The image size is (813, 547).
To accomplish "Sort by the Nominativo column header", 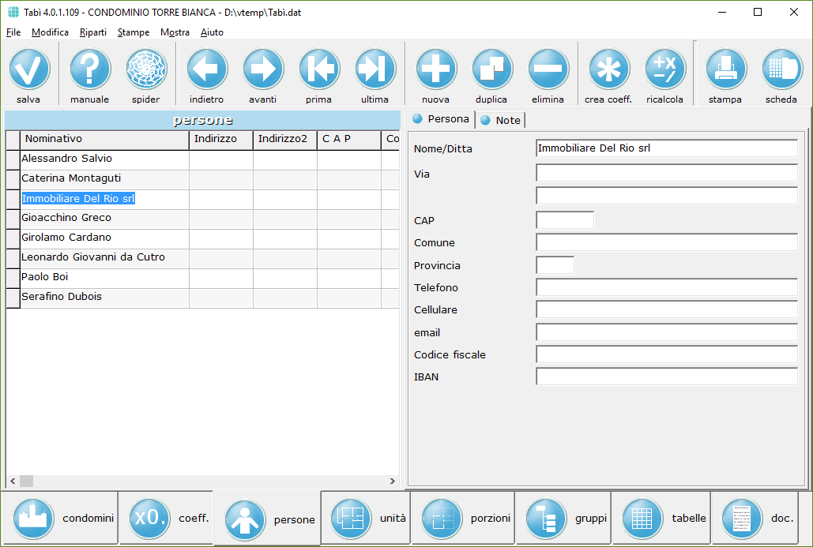I will pos(104,139).
